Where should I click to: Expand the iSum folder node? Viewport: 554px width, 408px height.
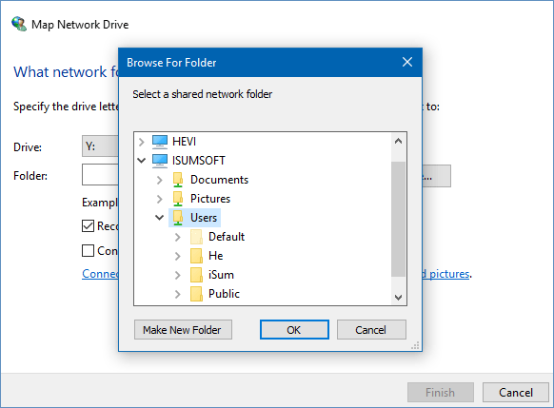pyautogui.click(x=178, y=275)
